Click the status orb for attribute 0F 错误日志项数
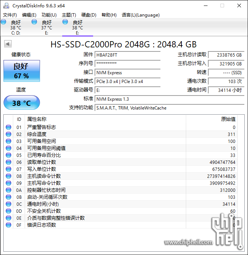This screenshot has width=248, height=255. (8, 225)
